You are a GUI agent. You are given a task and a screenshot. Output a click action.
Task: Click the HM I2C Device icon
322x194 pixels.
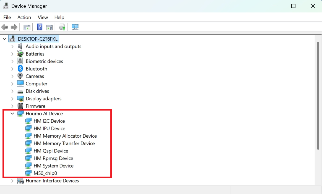[x=28, y=121]
